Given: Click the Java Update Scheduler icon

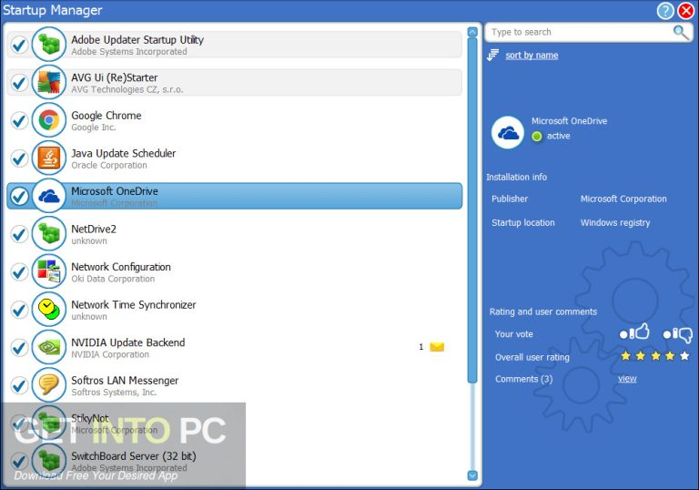Looking at the screenshot, I should pyautogui.click(x=49, y=158).
